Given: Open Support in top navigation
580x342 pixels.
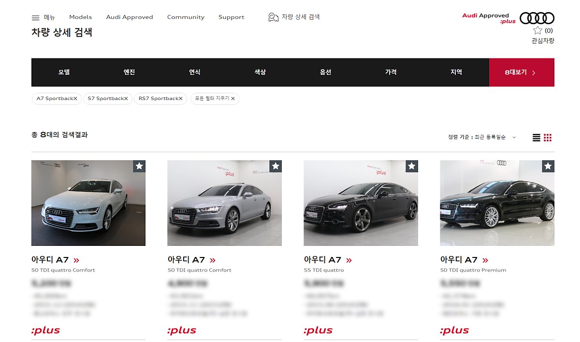Looking at the screenshot, I should tap(231, 17).
